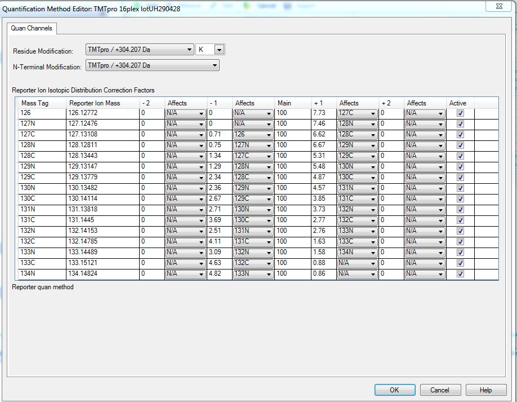517x402 pixels.
Task: Toggle Active checkbox for 127C
Action: [460, 135]
